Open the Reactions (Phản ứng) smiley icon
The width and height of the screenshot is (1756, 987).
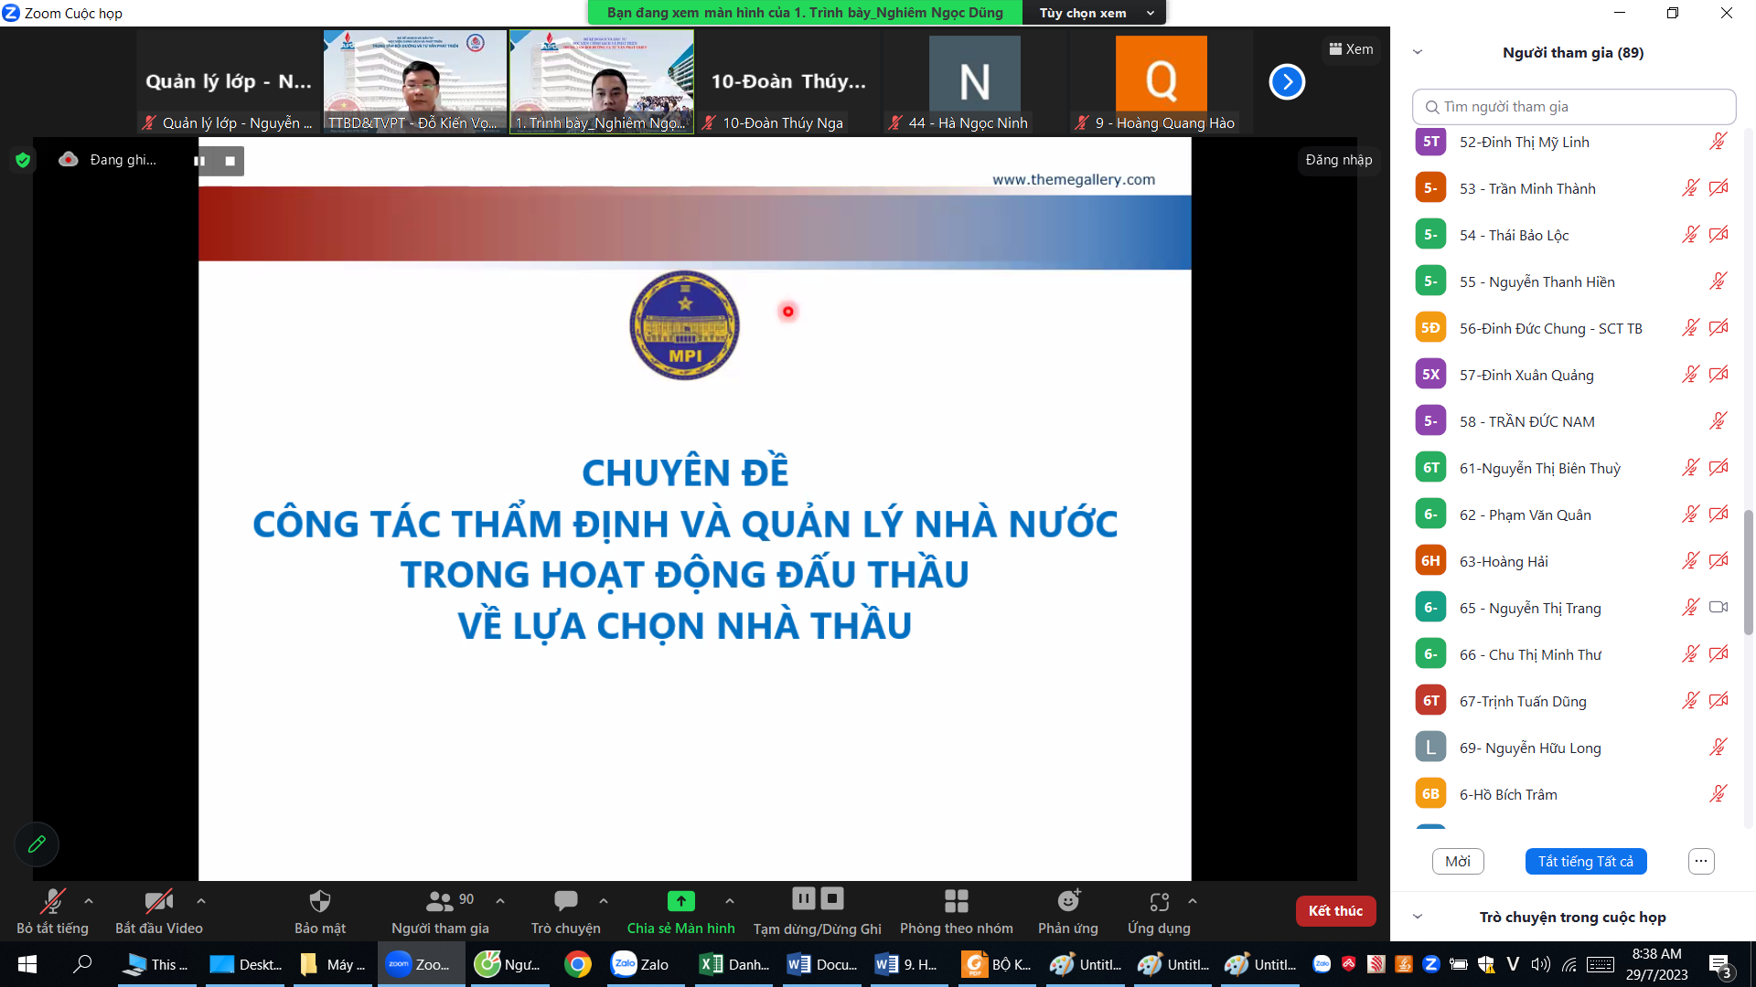click(1067, 902)
